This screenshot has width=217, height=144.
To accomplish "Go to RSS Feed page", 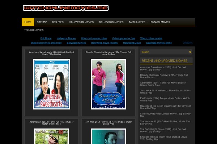I will point(58,22).
